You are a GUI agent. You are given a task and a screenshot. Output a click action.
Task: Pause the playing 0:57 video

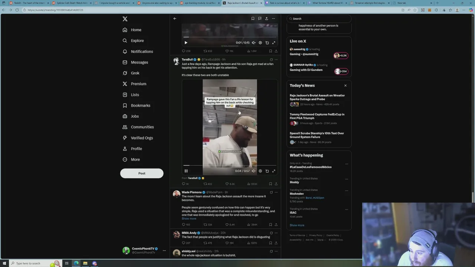[x=186, y=171]
